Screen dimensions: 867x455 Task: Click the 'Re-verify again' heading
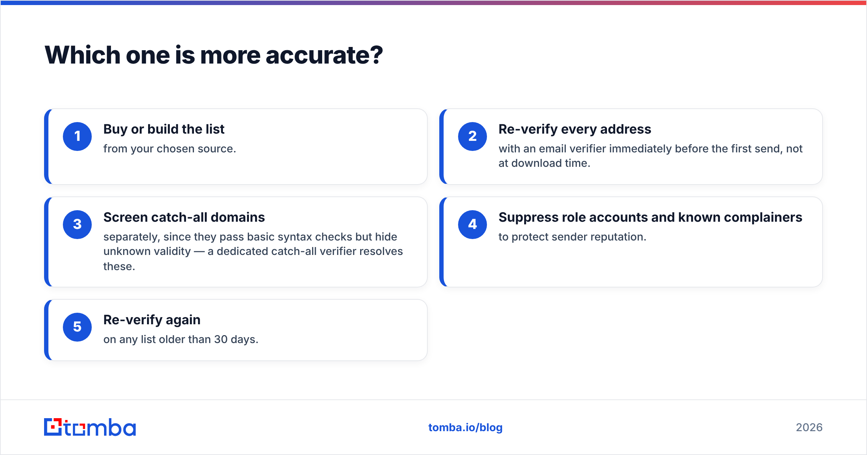(152, 320)
